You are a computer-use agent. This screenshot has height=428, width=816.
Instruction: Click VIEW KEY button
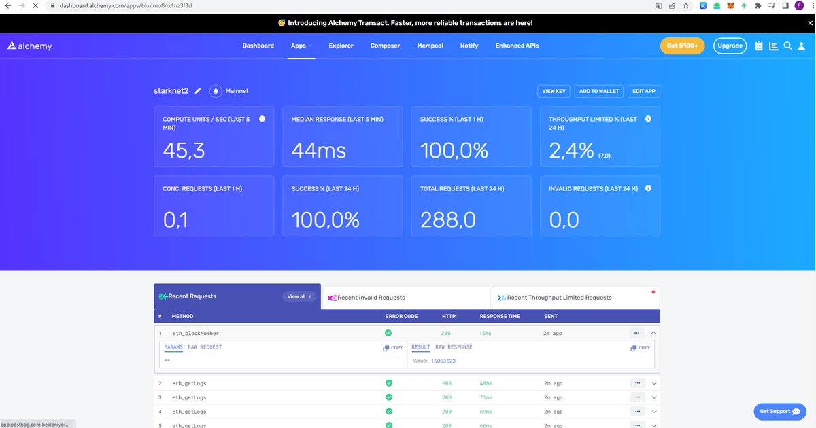tap(554, 91)
